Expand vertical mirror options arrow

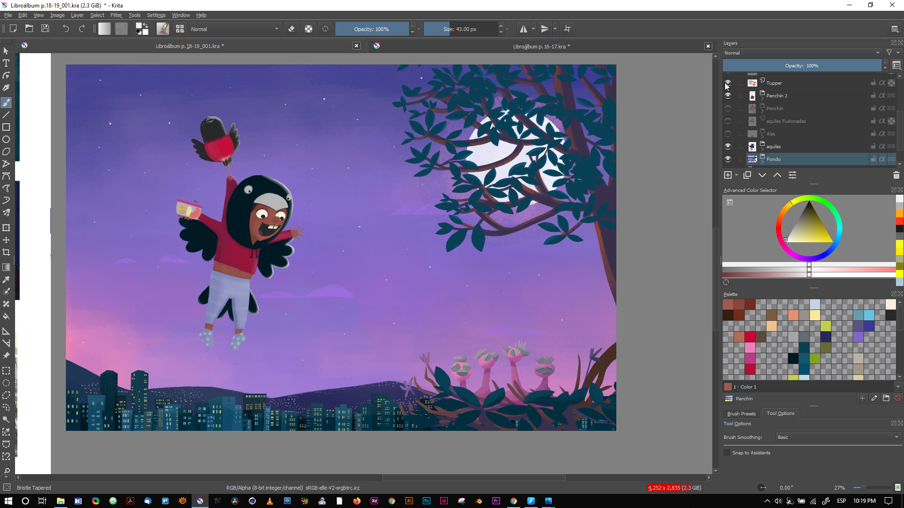pos(555,29)
